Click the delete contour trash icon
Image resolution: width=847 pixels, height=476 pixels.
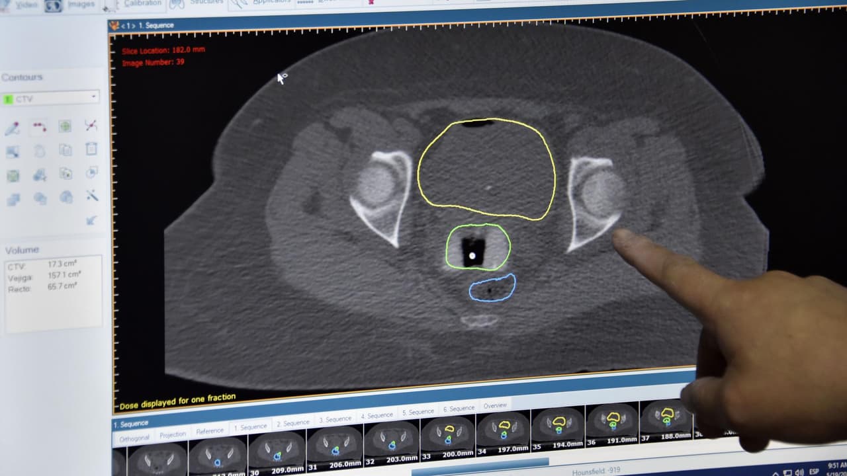point(91,149)
